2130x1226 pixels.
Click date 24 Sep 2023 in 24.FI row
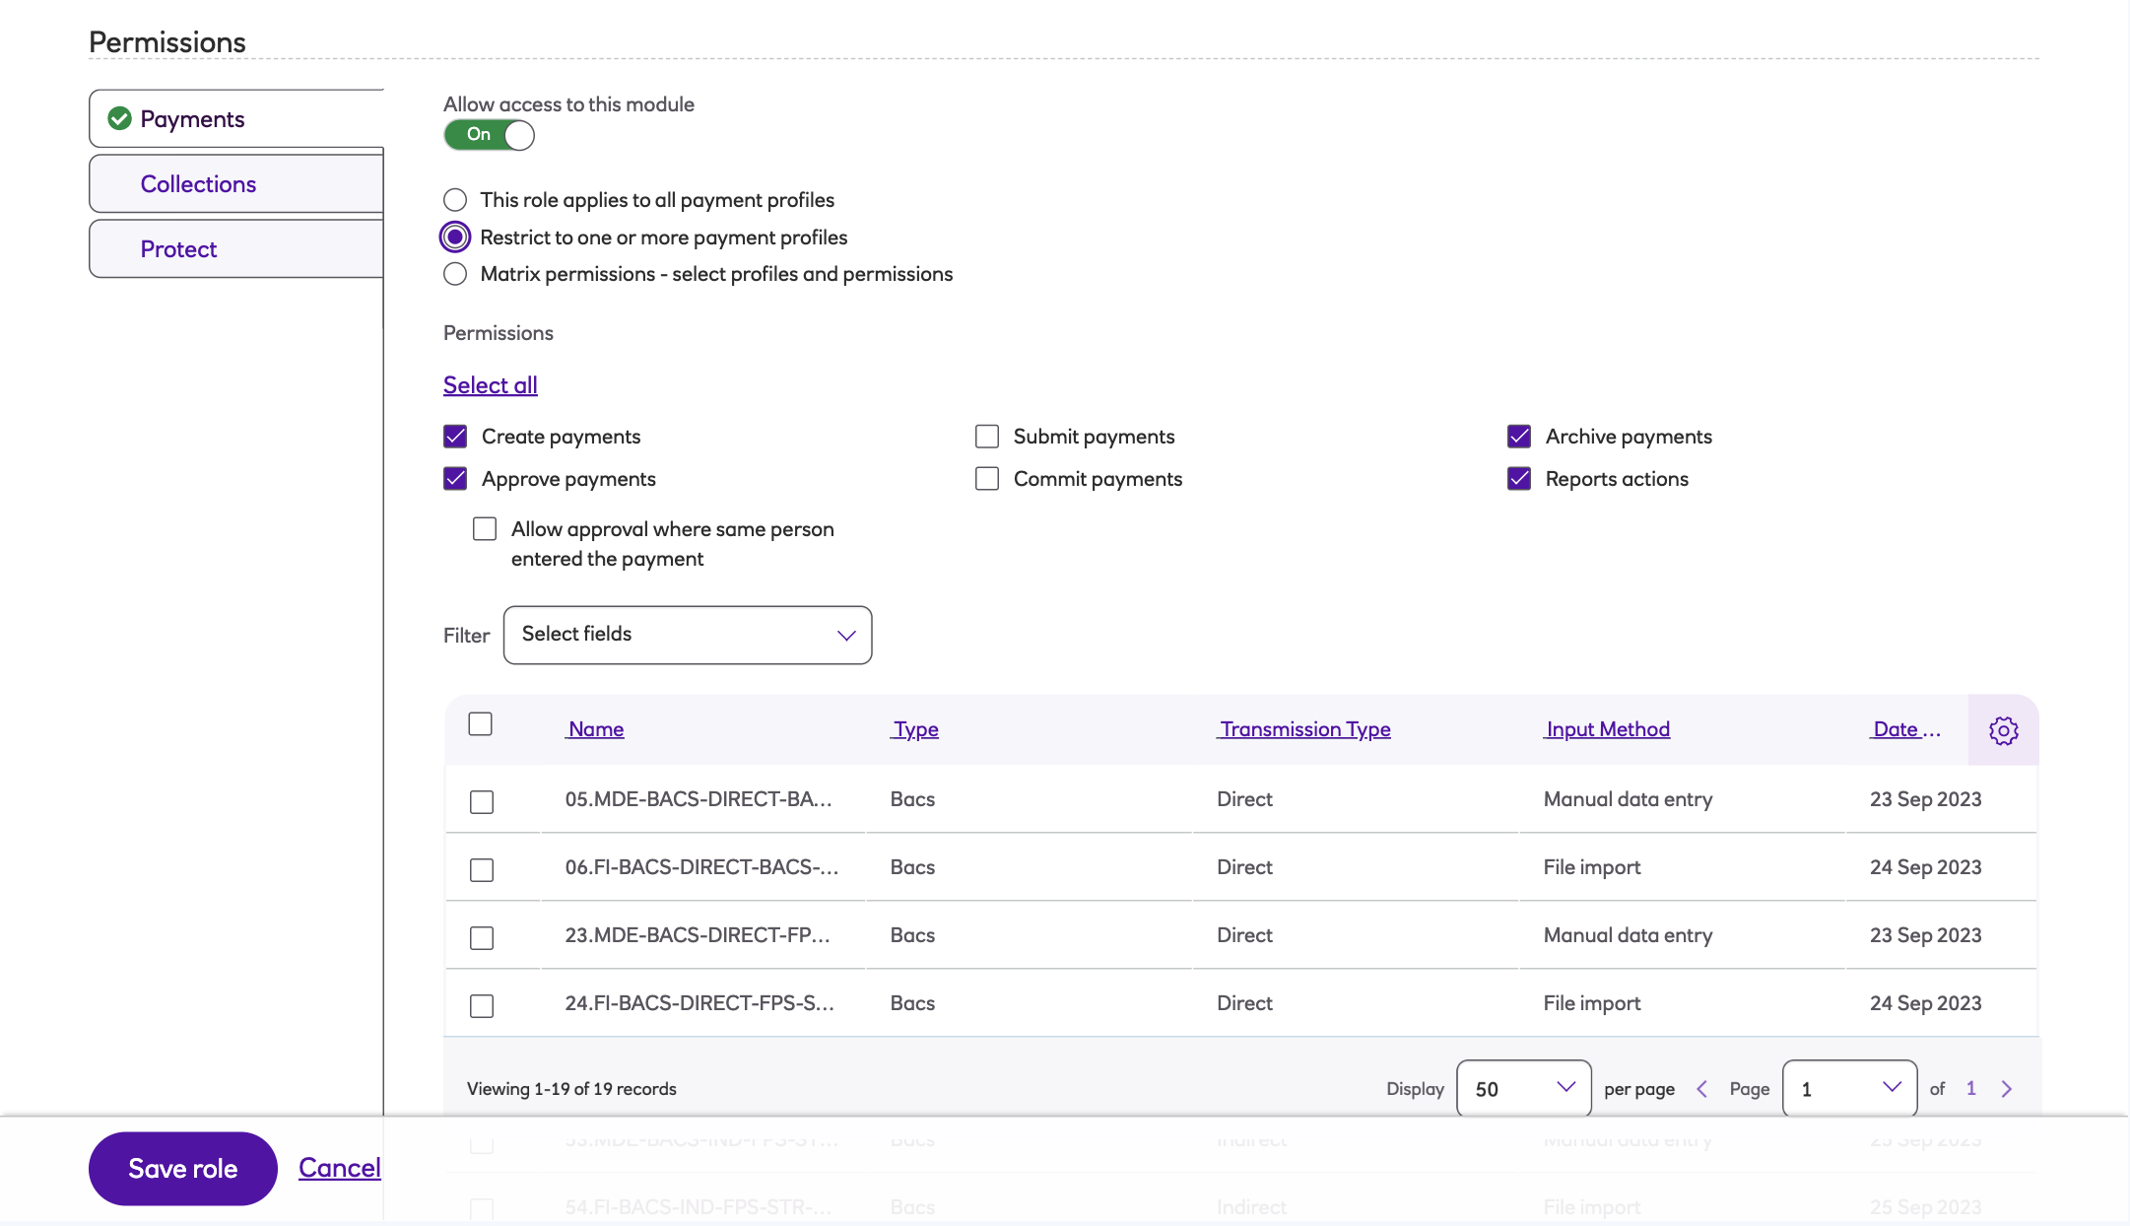click(x=1926, y=1003)
